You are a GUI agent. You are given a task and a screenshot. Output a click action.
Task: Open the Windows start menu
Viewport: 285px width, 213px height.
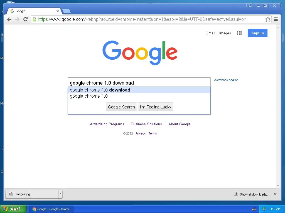coord(13,209)
